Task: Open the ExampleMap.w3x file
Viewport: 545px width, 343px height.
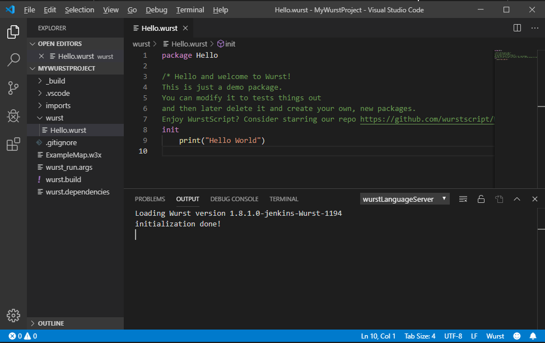Action: click(x=75, y=155)
